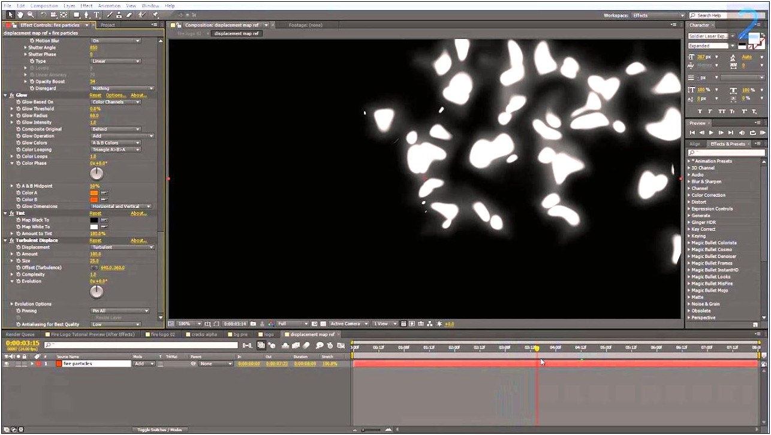Image resolution: width=771 pixels, height=435 pixels.
Task: Select the Hand tool
Action: (x=20, y=14)
